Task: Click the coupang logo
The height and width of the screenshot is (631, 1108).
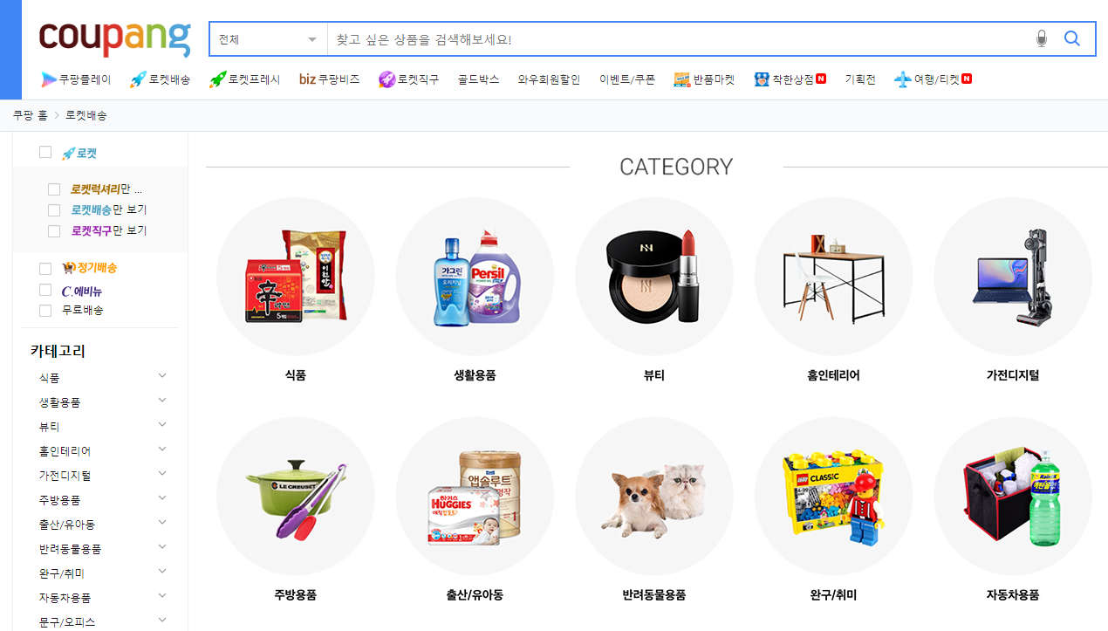Action: (x=114, y=38)
